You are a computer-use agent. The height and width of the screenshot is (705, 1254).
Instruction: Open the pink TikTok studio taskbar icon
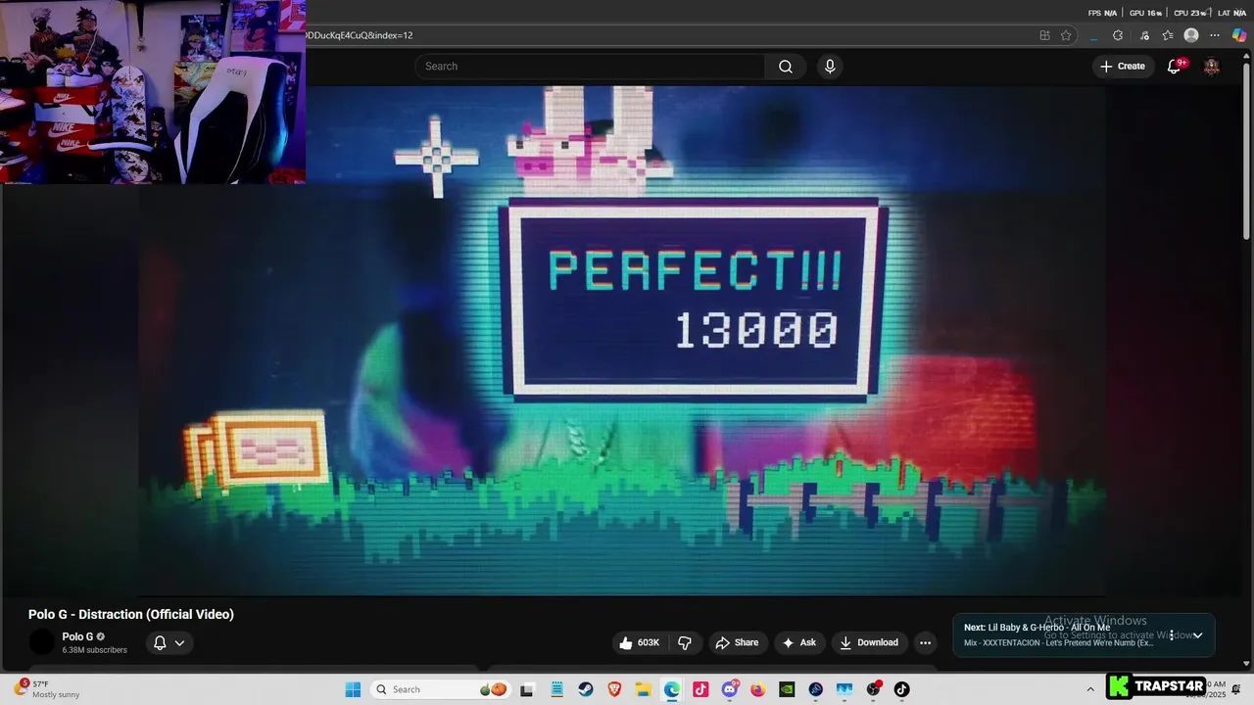tap(700, 689)
